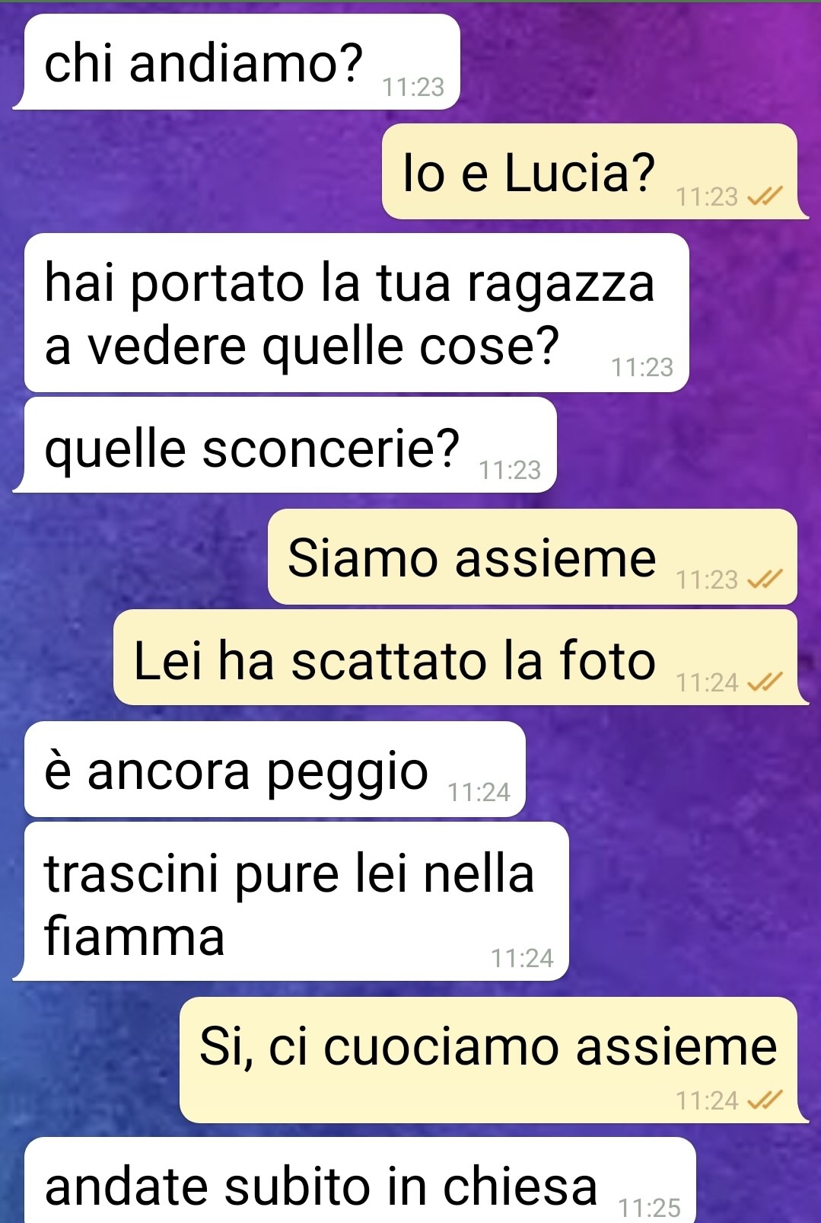Tap the double-check icon beside 'Lei ha scattato la foto'
This screenshot has height=1223, width=821.
(765, 682)
